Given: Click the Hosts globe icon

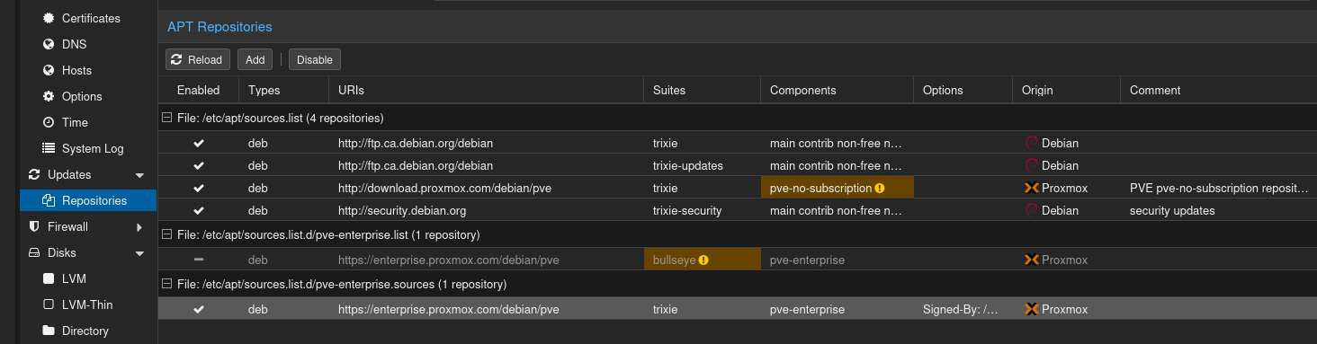Looking at the screenshot, I should (49, 70).
